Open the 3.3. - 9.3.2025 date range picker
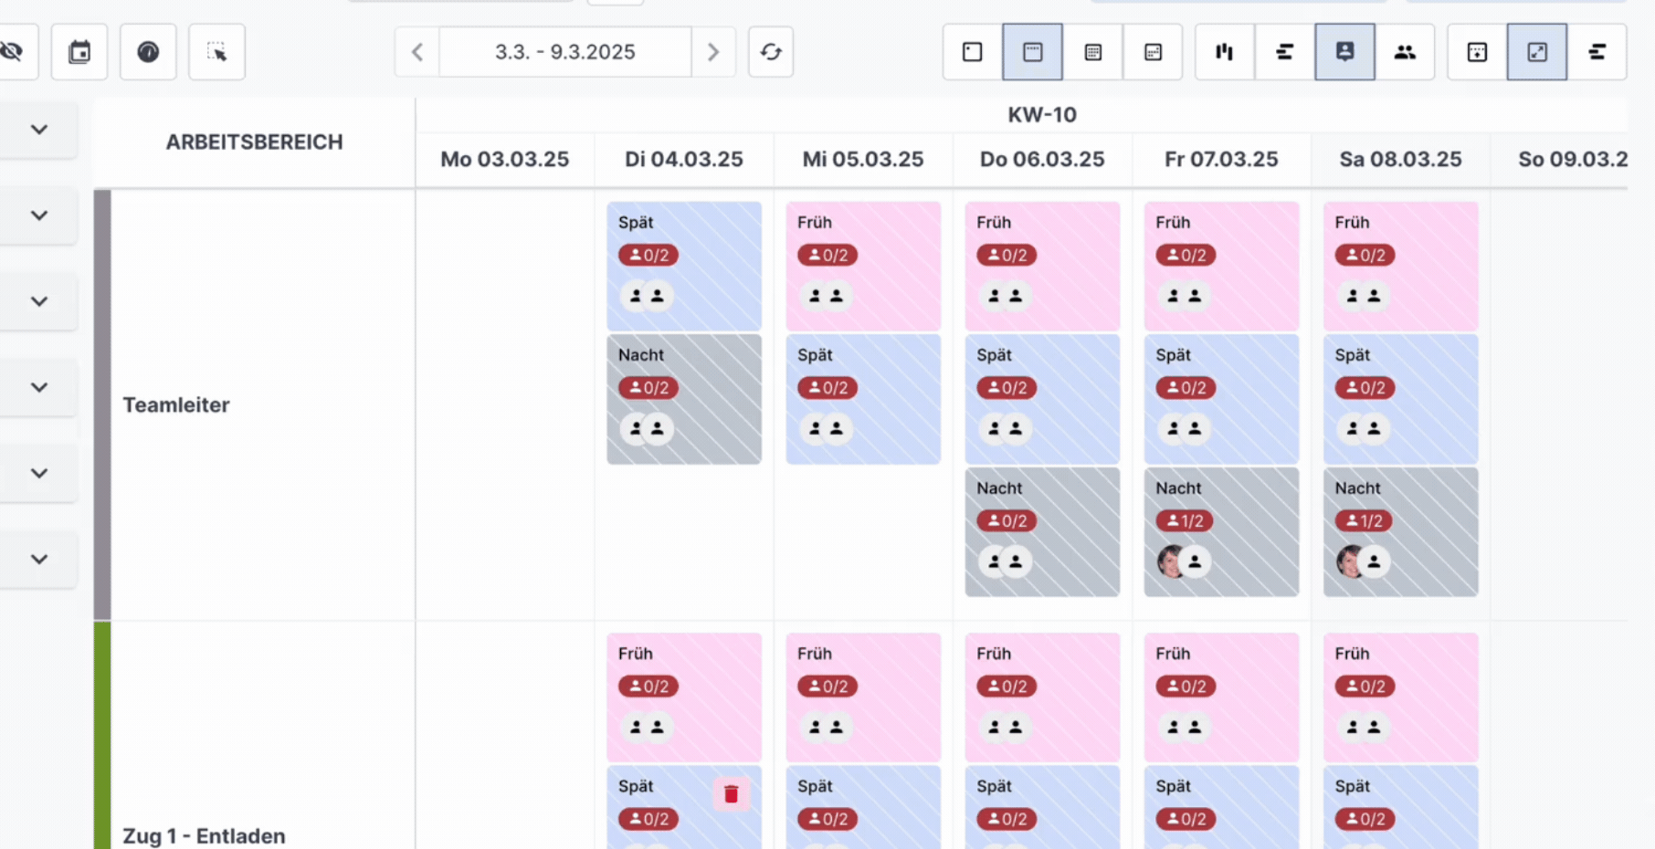This screenshot has width=1655, height=849. (x=564, y=52)
